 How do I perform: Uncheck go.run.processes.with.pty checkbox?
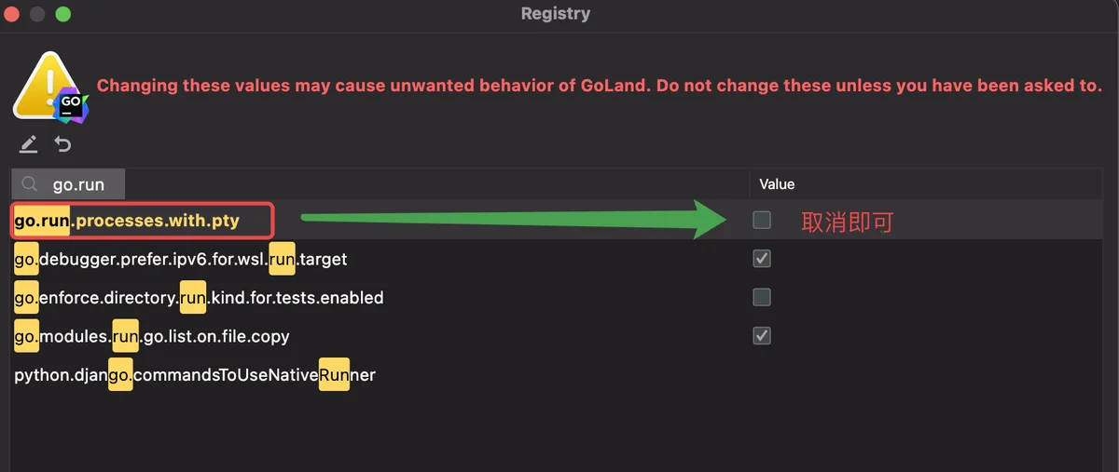762,220
